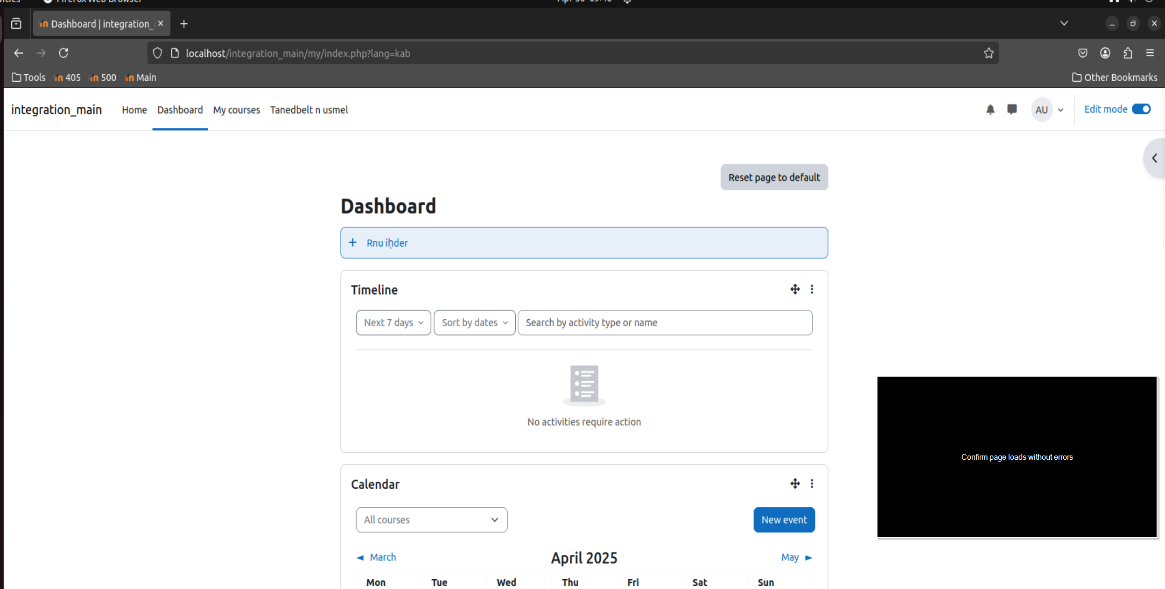Viewport: 1165px width, 589px height.
Task: Toggle Edit mode switch off
Action: coord(1141,109)
